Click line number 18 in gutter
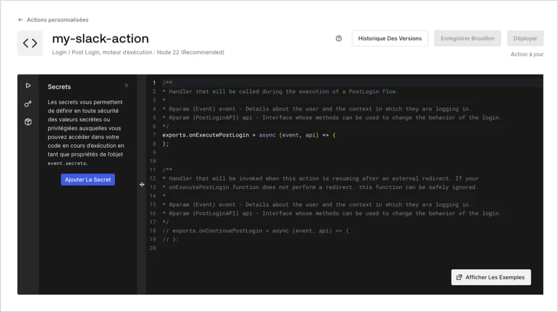Image resolution: width=558 pixels, height=312 pixels. (153, 230)
